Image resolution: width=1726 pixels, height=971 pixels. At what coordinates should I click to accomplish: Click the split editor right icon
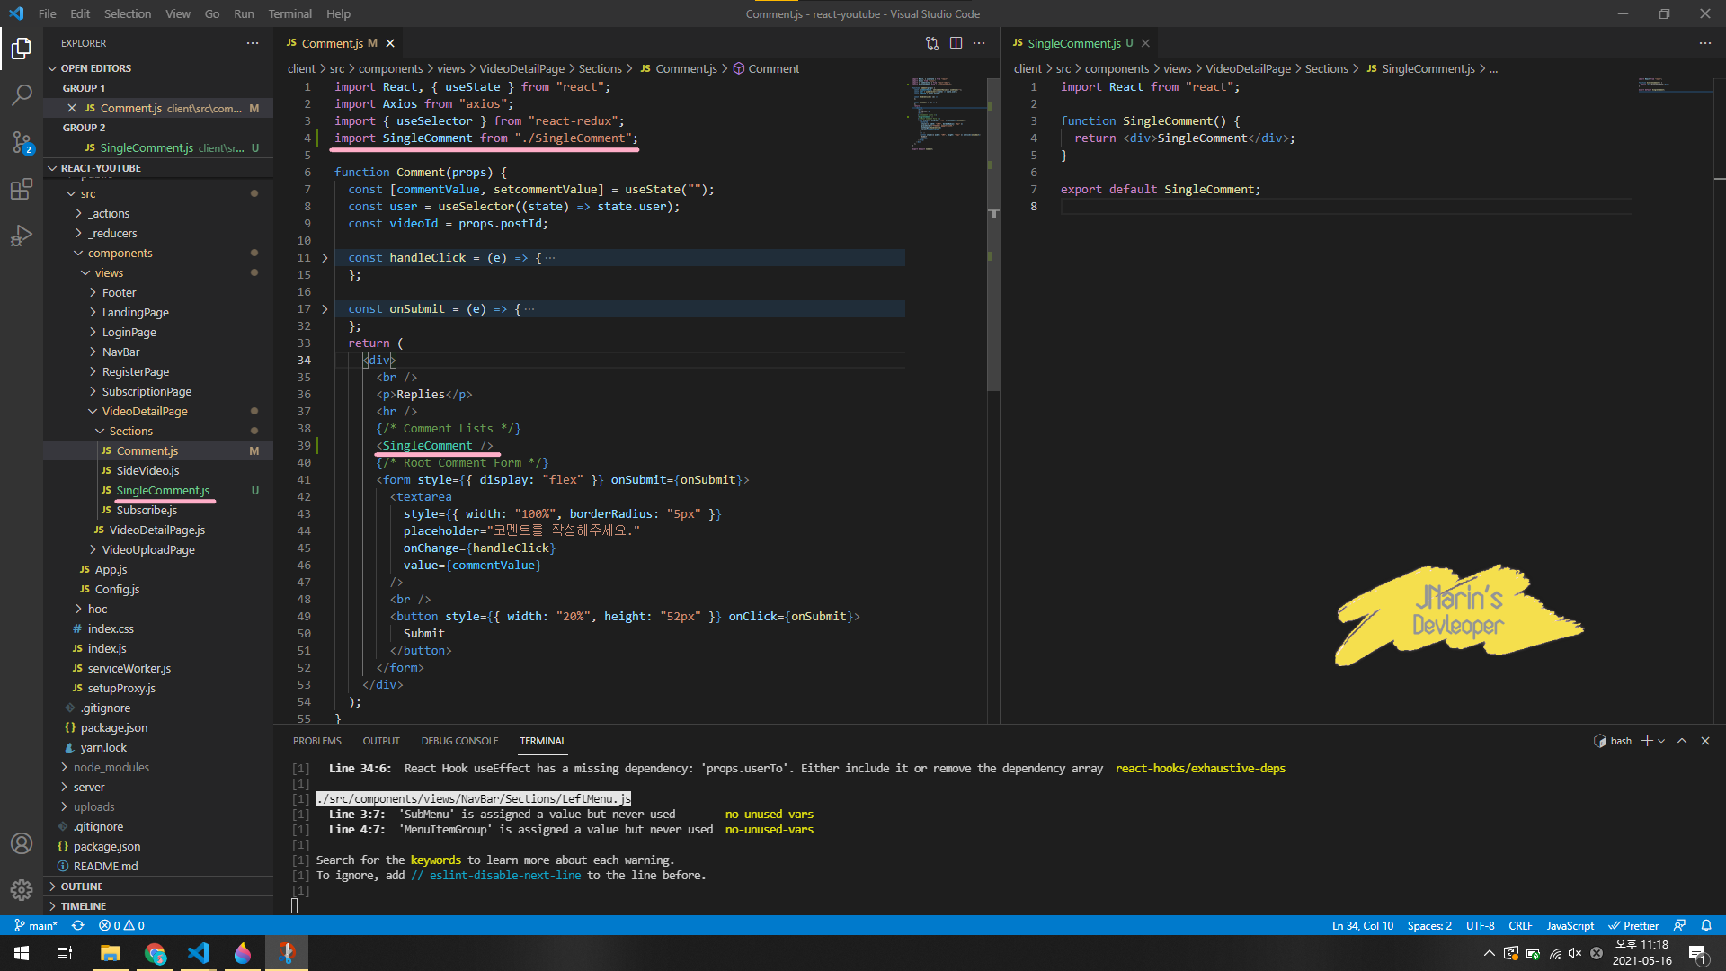click(956, 43)
